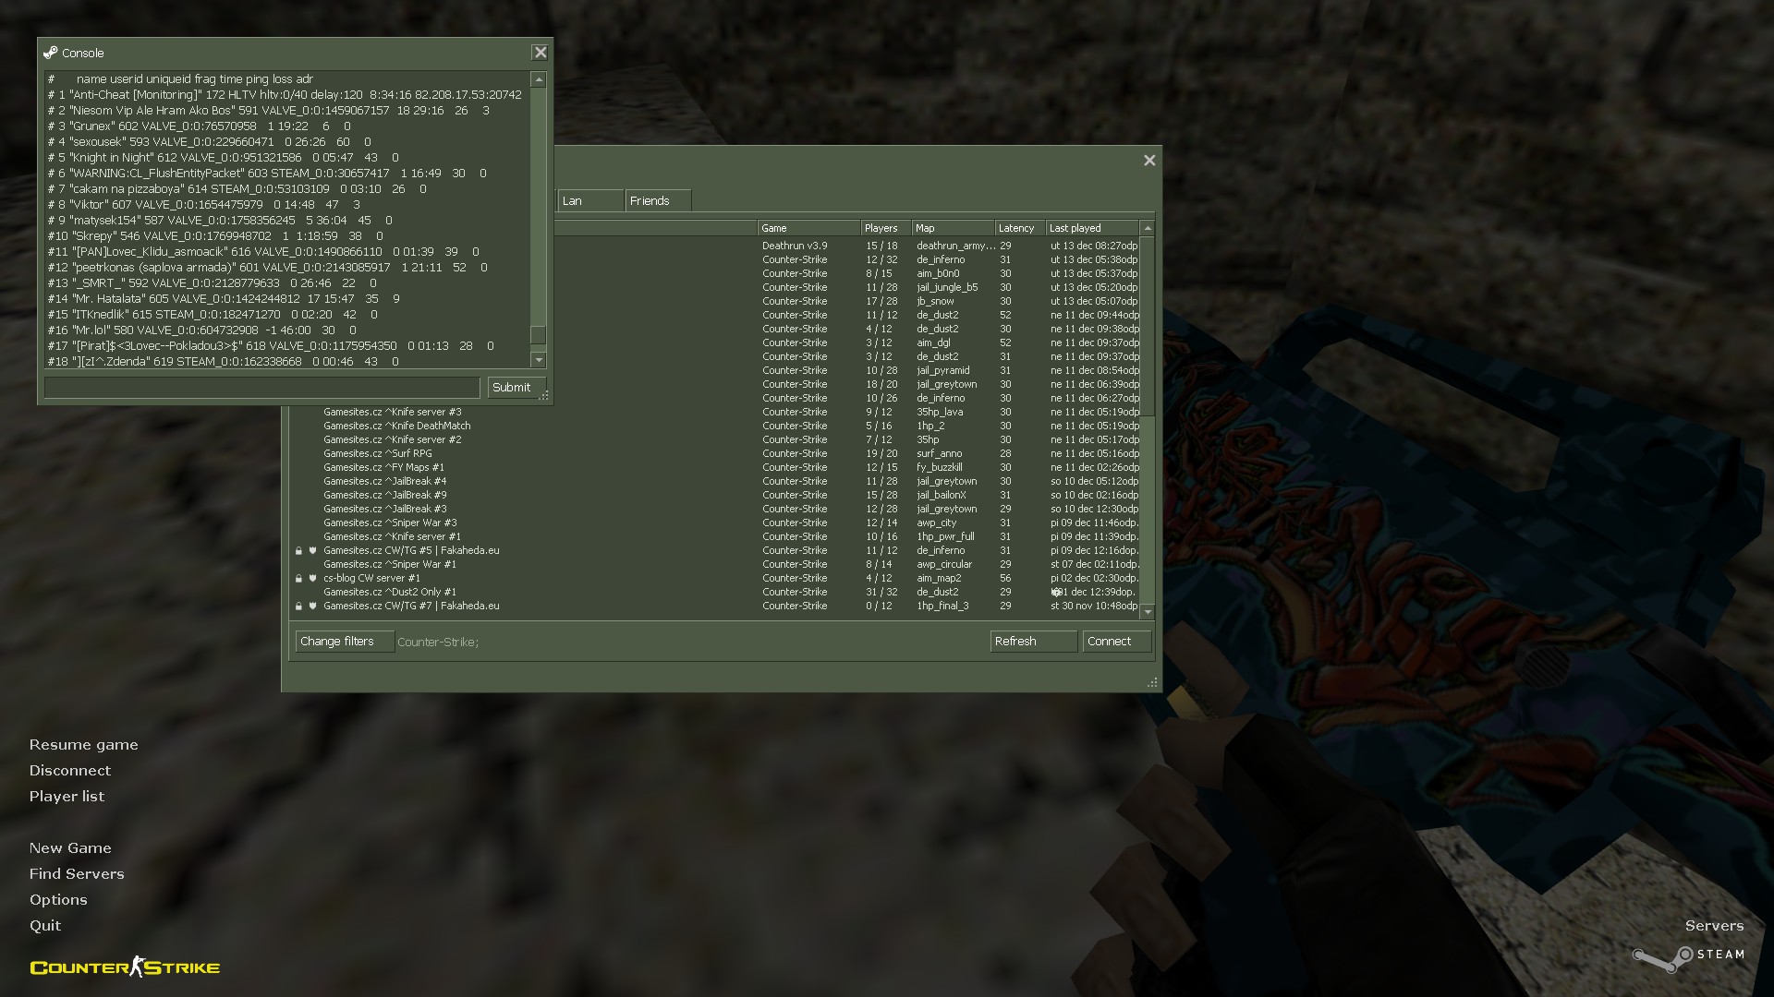Viewport: 1774px width, 997px height.
Task: Click lock icon on CW/TG #5 server row
Action: (x=298, y=551)
